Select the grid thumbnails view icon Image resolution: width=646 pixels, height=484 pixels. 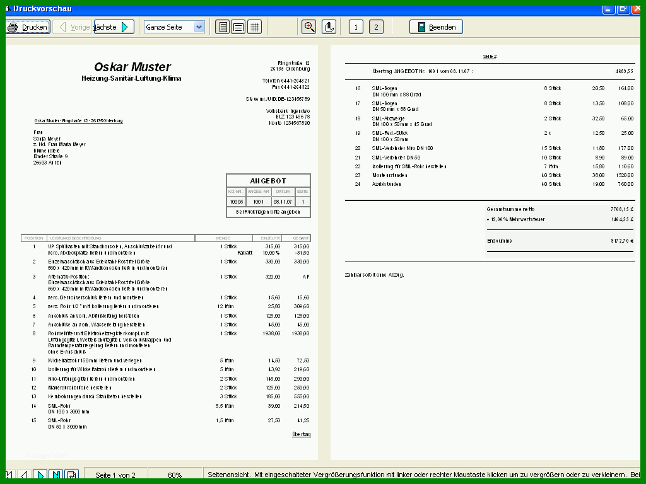[255, 27]
